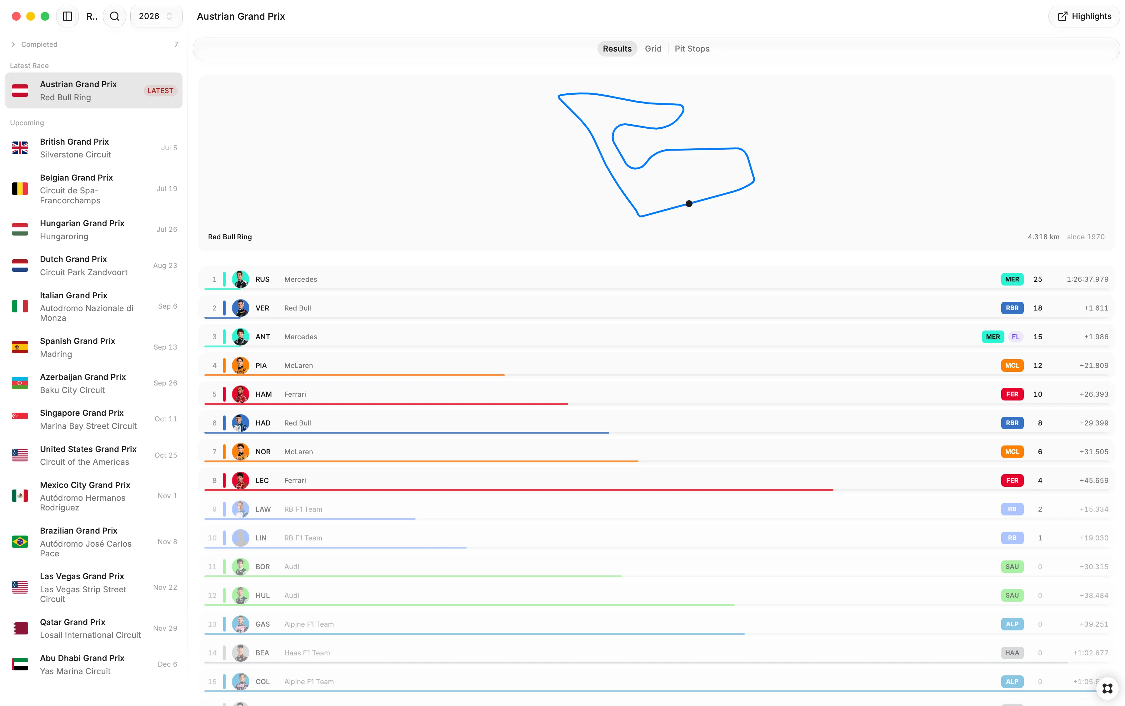The image size is (1125, 706).
Task: Click the Dutch flag icon
Action: [x=20, y=266]
